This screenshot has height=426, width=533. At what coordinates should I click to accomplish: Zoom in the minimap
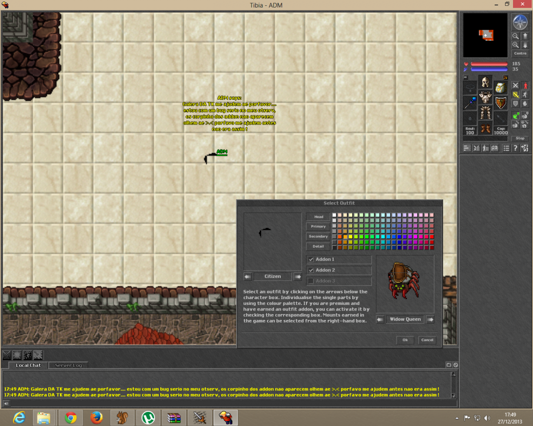[515, 45]
